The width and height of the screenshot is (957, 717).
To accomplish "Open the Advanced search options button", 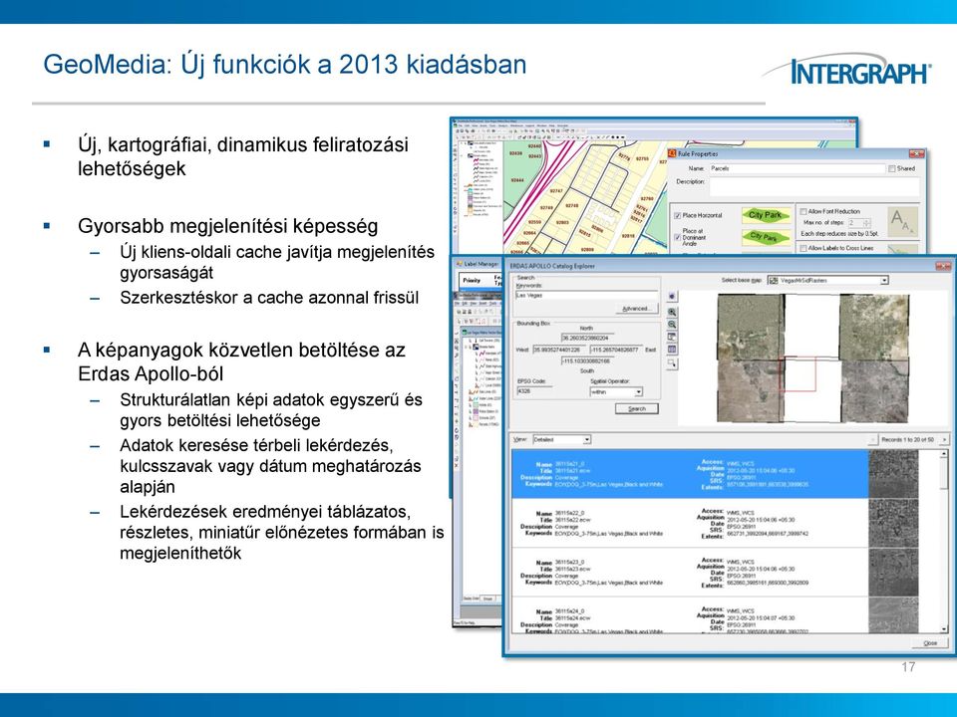I will tap(636, 309).
